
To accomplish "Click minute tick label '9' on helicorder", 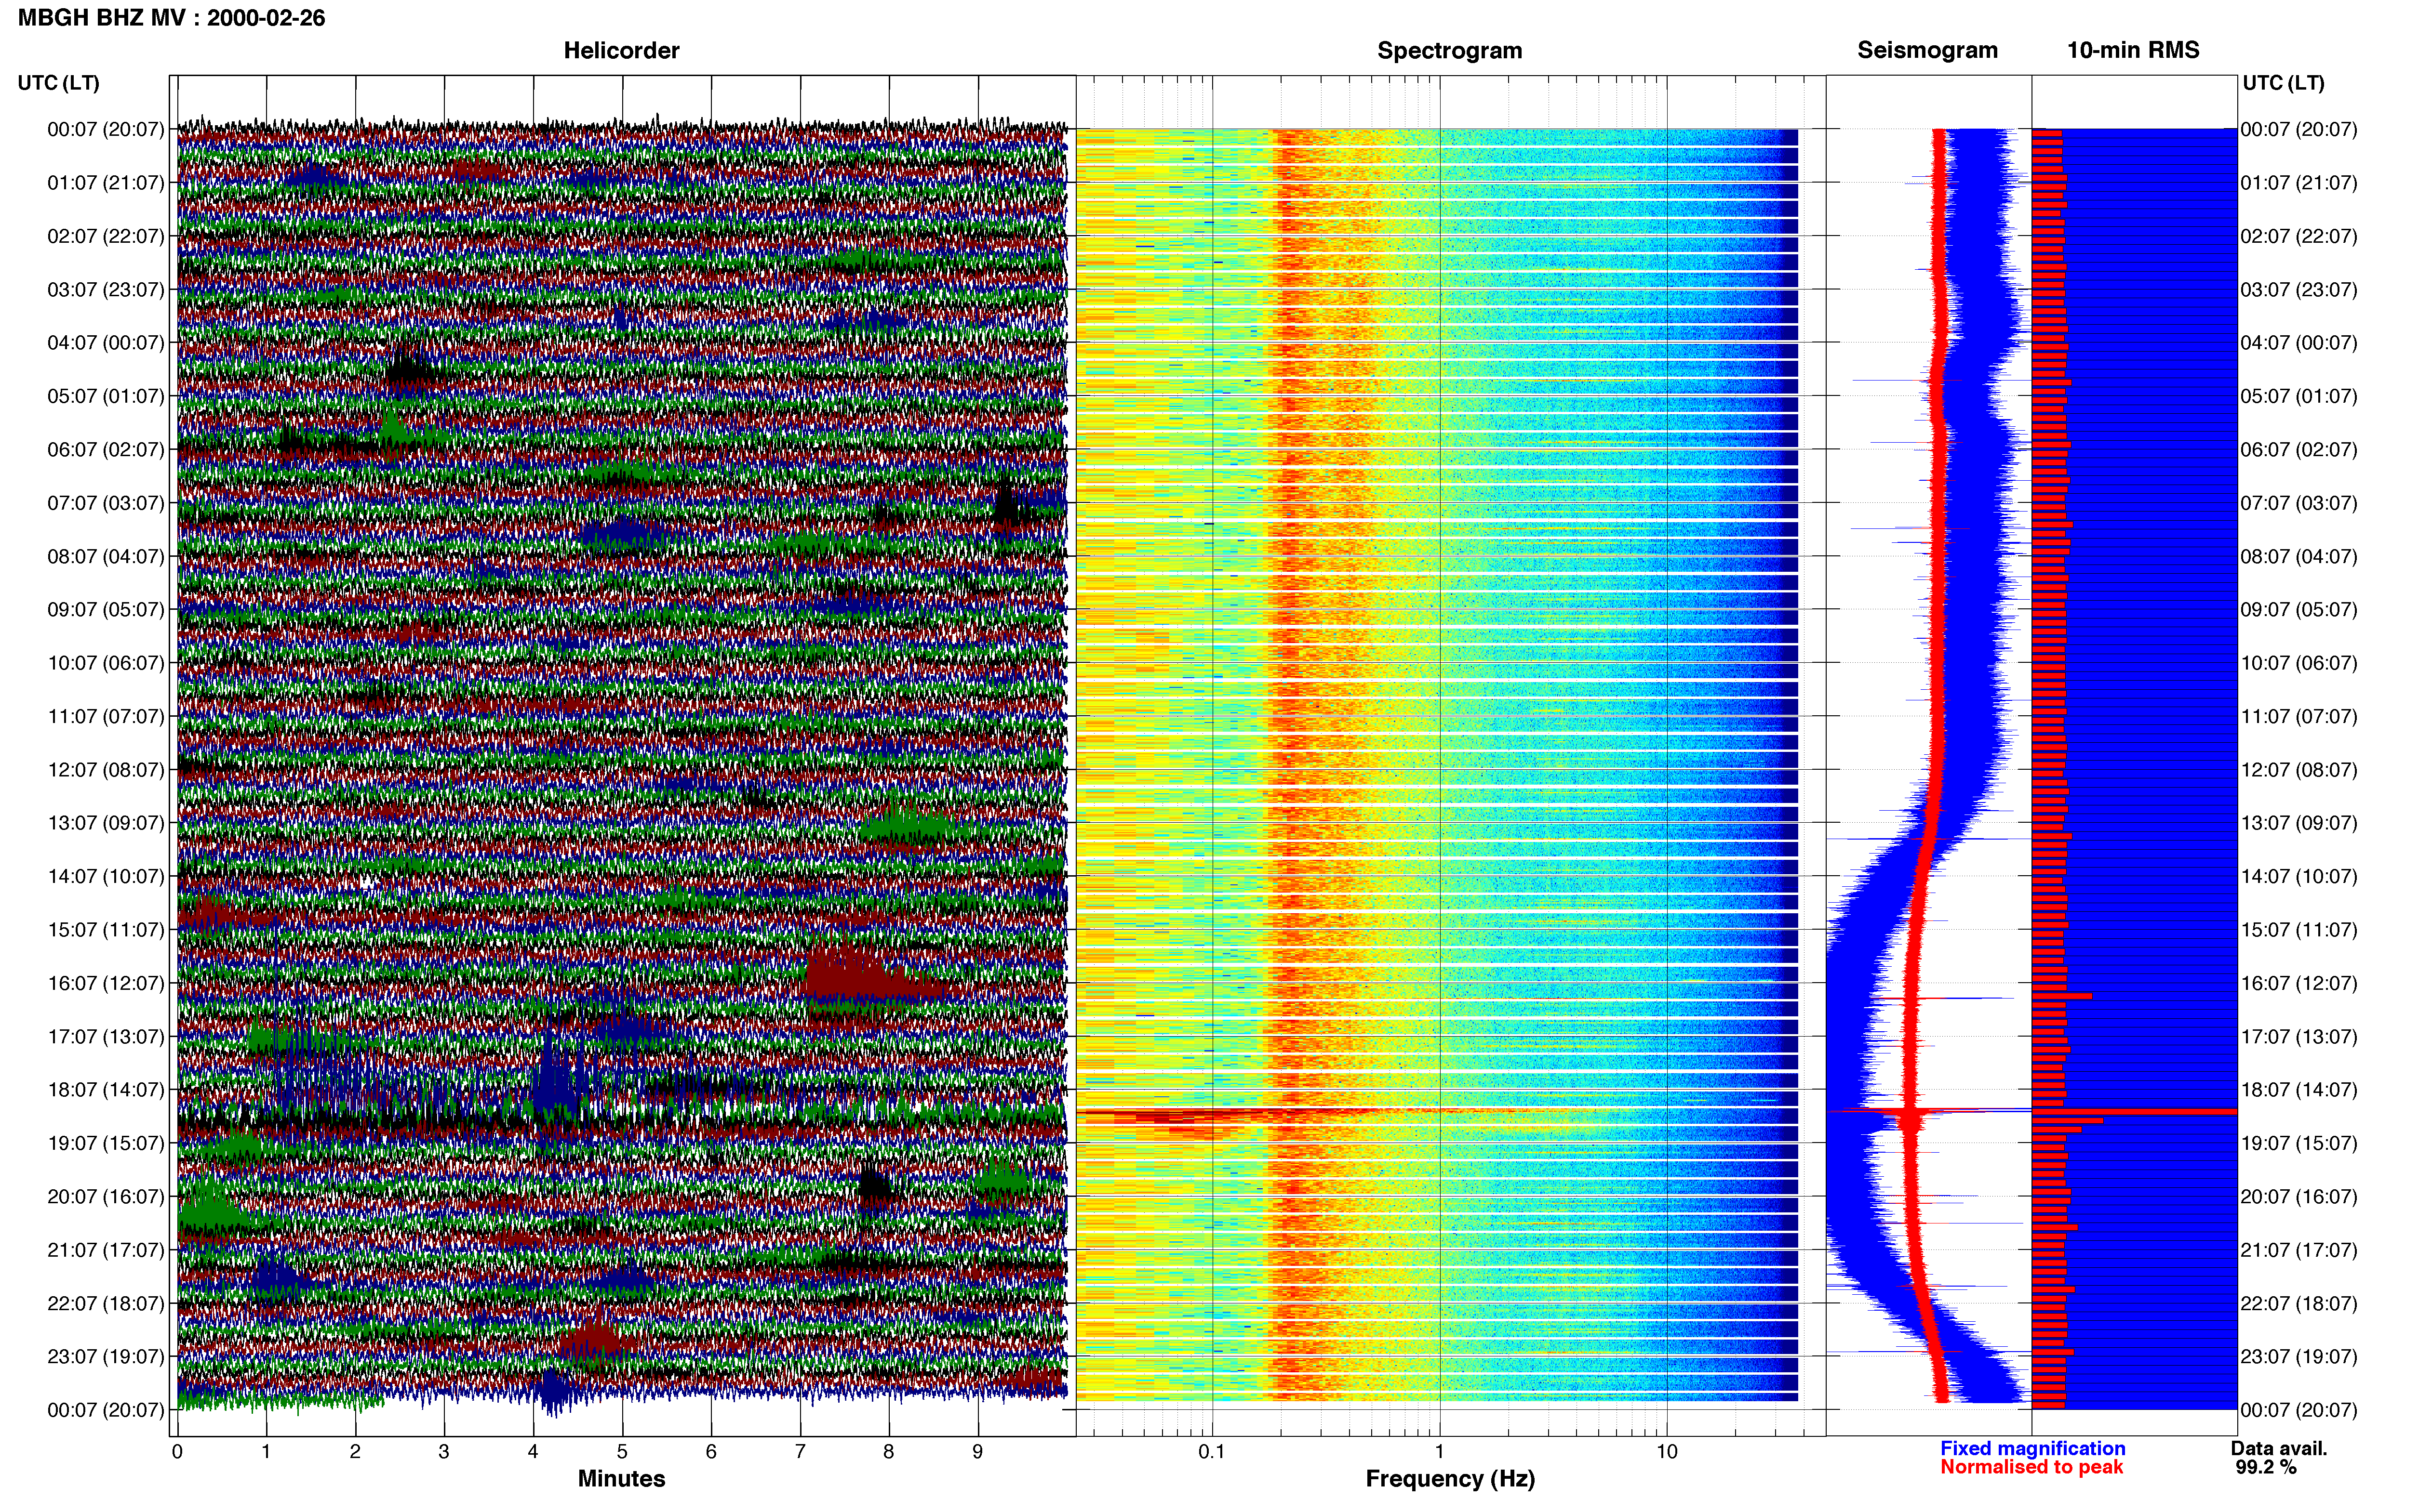I will (x=977, y=1452).
